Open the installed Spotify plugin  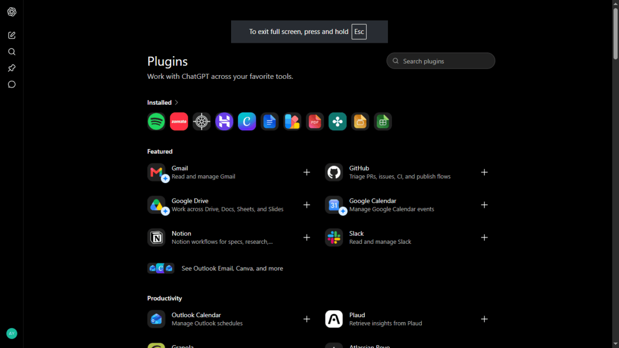point(156,122)
